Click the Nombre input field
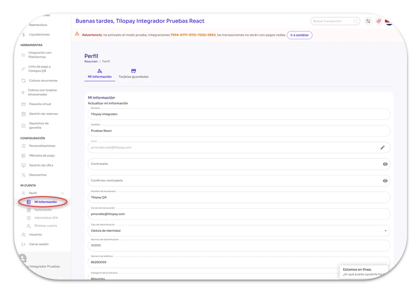The image size is (420, 298). (239, 114)
